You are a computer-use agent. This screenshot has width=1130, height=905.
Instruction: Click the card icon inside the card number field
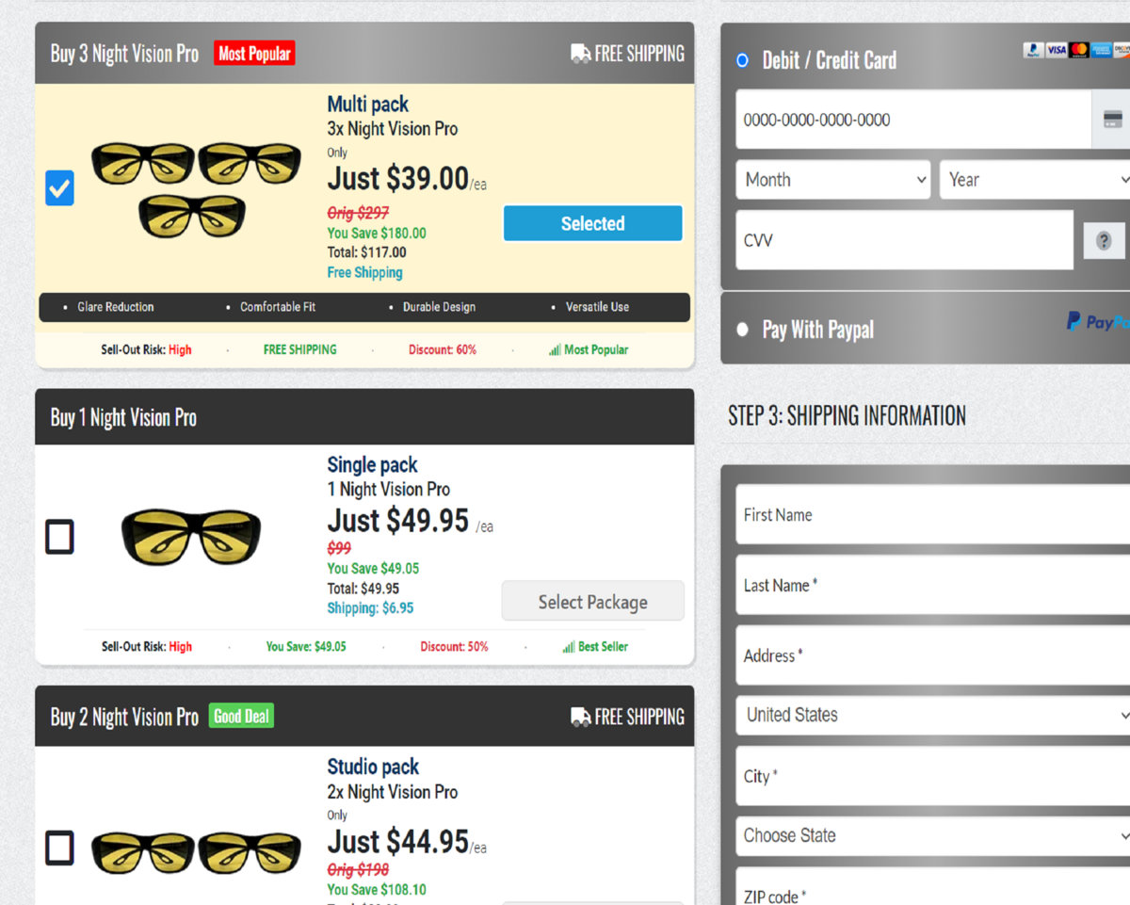1113,120
